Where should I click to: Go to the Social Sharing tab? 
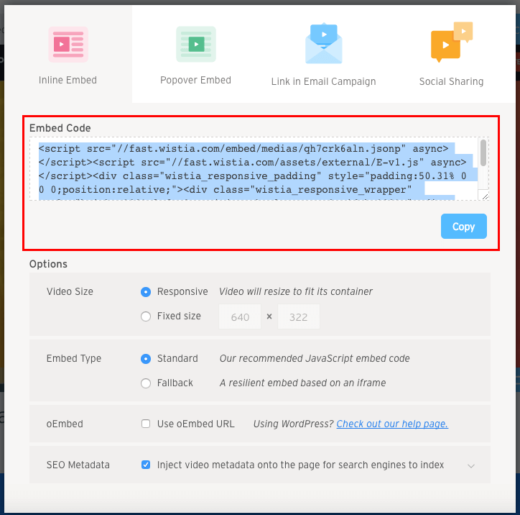(x=451, y=81)
